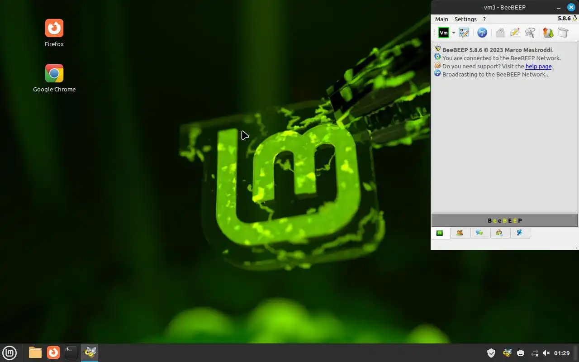Click the network disconnected tray icon
The width and height of the screenshot is (579, 362).
[x=534, y=353]
